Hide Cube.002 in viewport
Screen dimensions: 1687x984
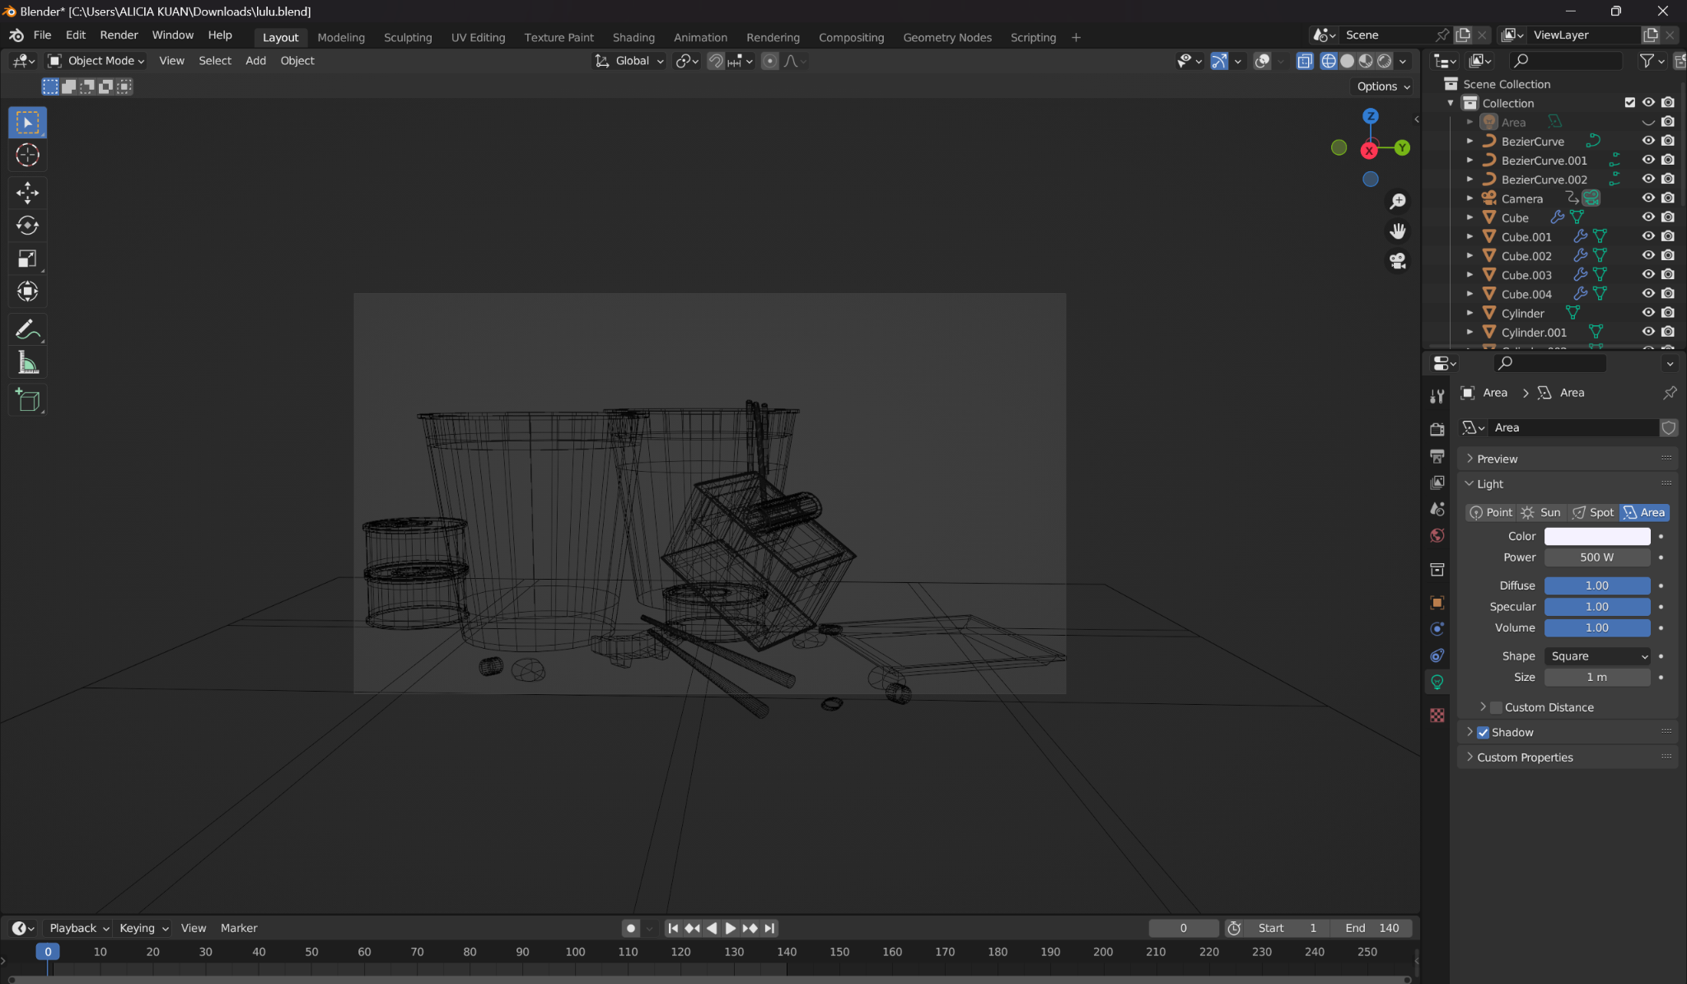[1648, 255]
